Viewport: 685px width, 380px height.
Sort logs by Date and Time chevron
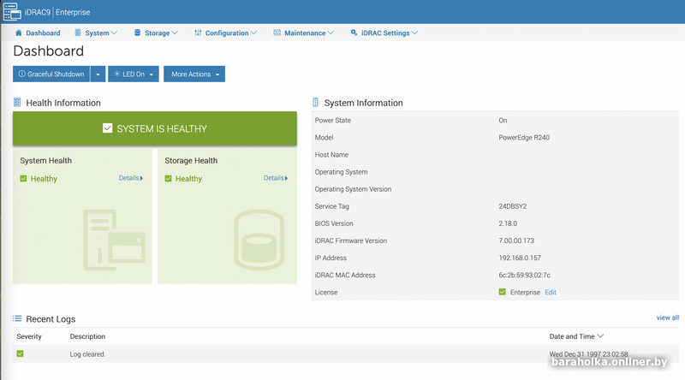point(600,335)
